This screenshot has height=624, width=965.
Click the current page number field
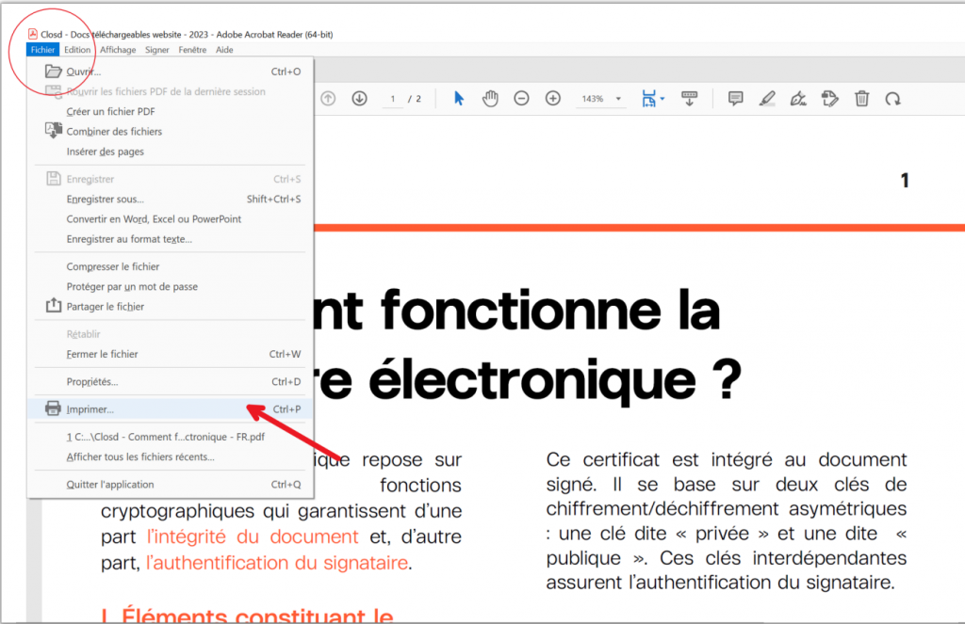[x=392, y=99]
